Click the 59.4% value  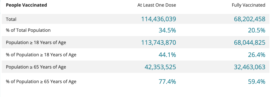click(x=257, y=81)
